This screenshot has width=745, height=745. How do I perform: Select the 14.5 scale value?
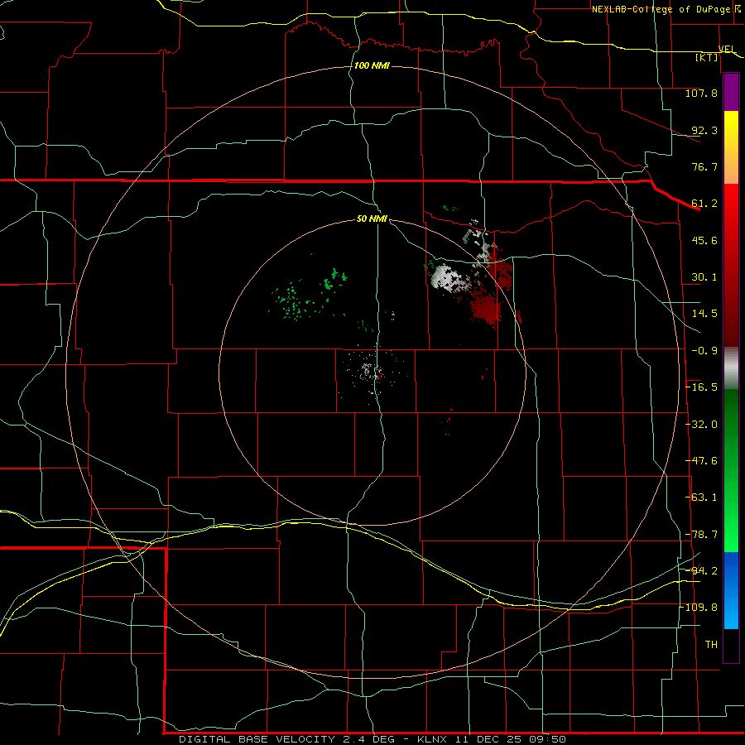pos(704,314)
